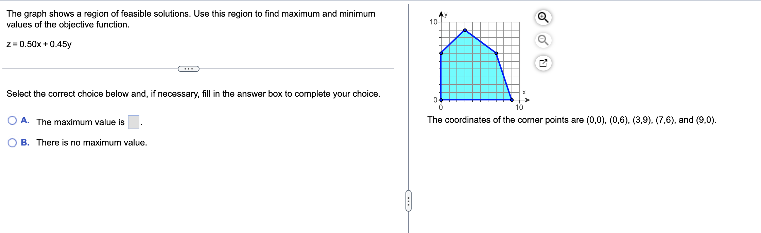The image size is (761, 233).
Task: Click the three-dot expander between question sections
Action: [x=188, y=69]
